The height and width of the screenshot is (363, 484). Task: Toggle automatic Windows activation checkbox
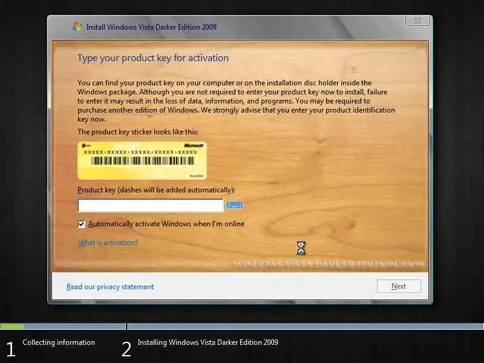82,224
